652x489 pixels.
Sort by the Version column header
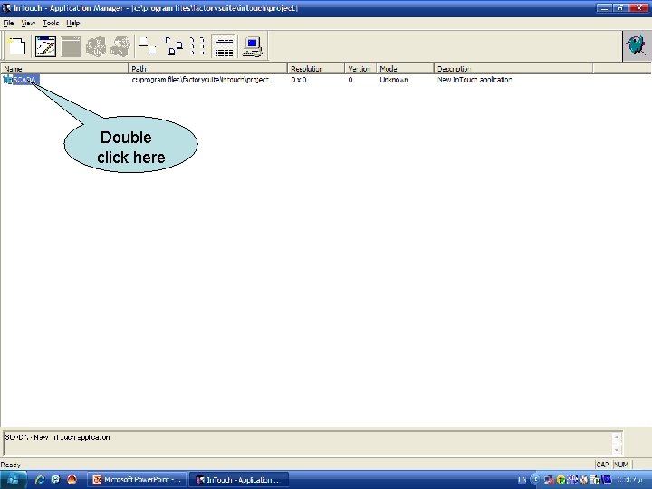(360, 69)
